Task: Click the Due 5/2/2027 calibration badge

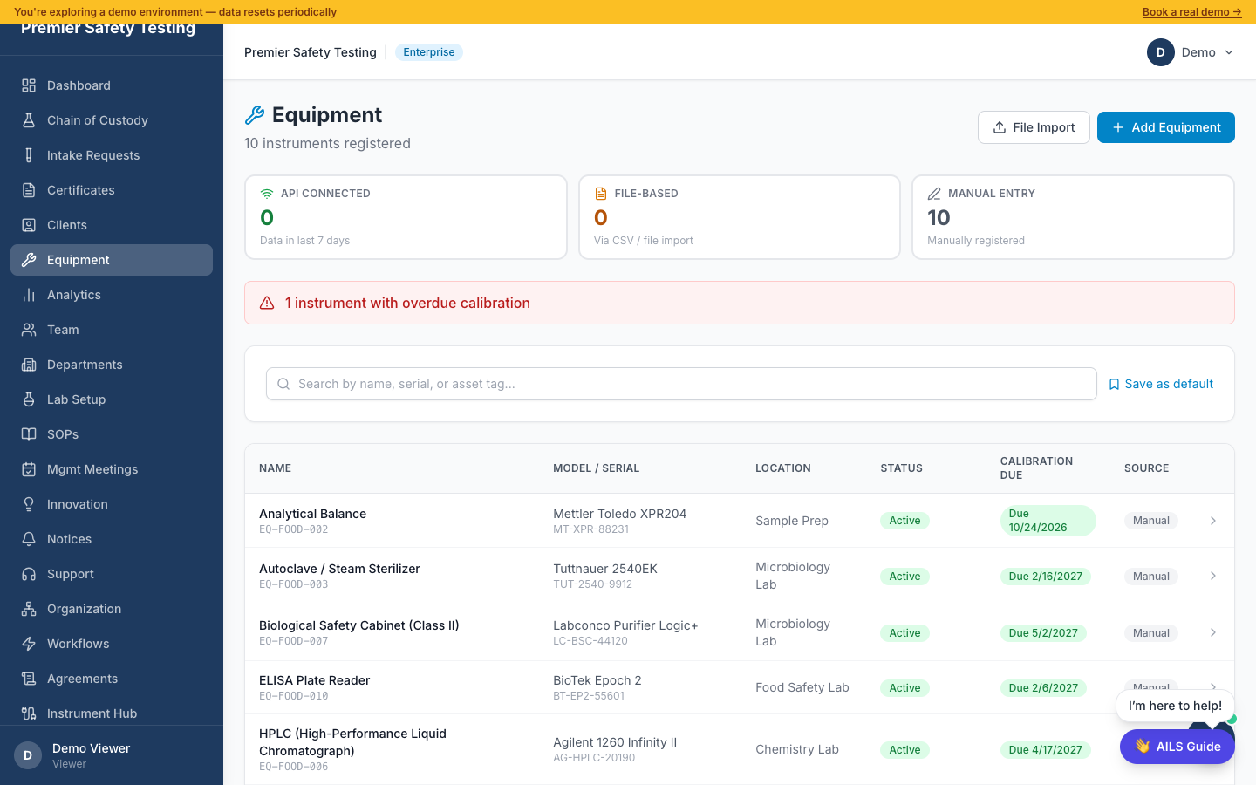Action: [1043, 633]
